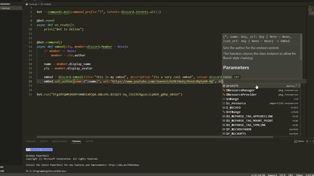Switch to the Debug Console tab
This screenshot has height=176, width=314.
click(59, 141)
